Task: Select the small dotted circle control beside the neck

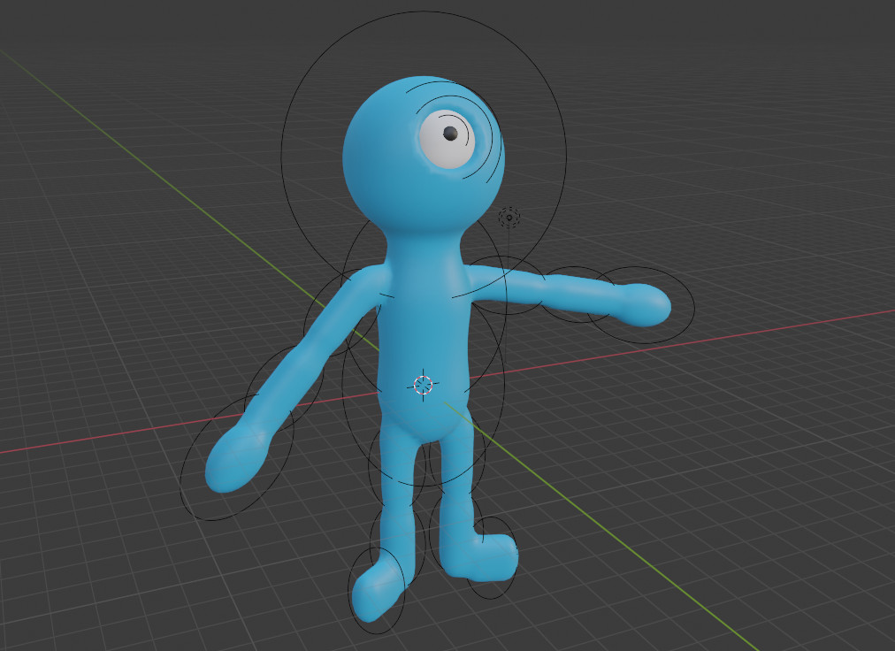Action: (509, 217)
